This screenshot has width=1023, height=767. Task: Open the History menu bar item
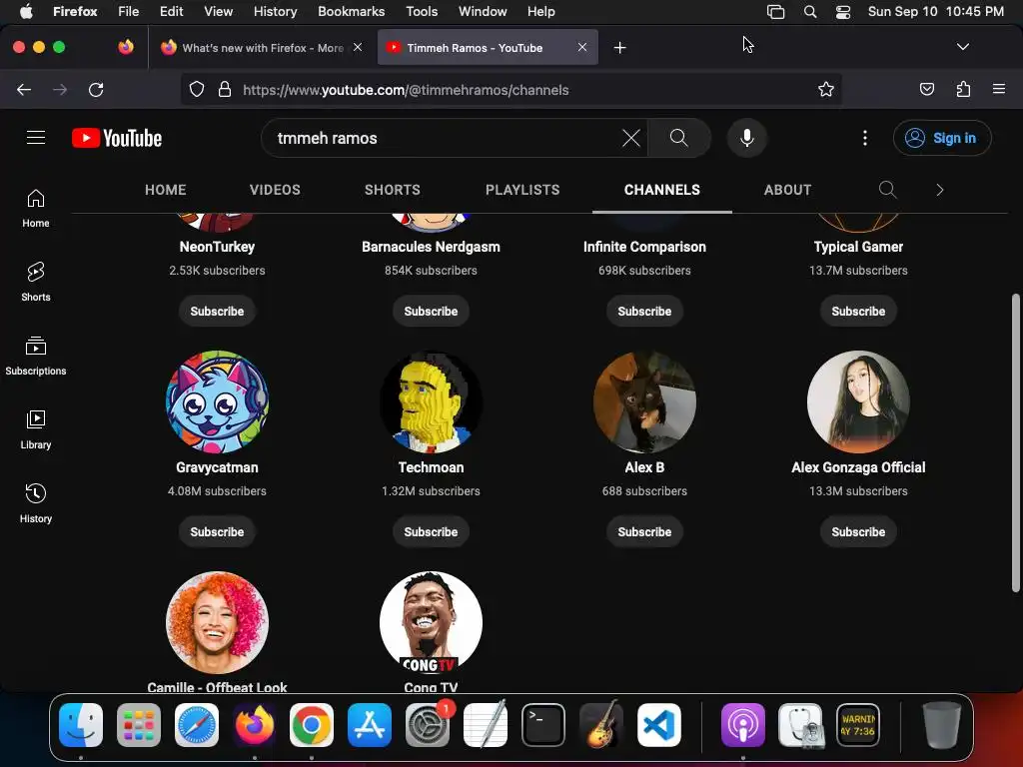275,12
